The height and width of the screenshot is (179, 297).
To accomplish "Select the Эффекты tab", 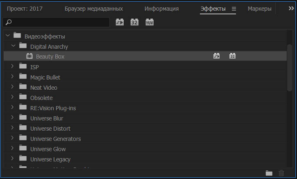I will [213, 9].
